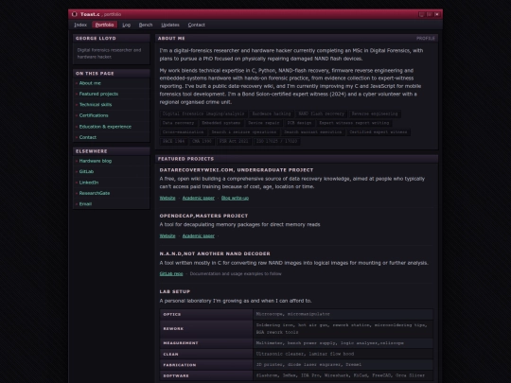Viewport: 511px width, 383px height.
Task: Click the 'Data recovery' skill tag
Action: coord(178,123)
